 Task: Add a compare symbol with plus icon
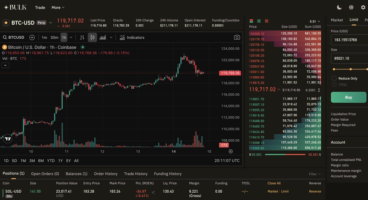pyautogui.click(x=32, y=37)
